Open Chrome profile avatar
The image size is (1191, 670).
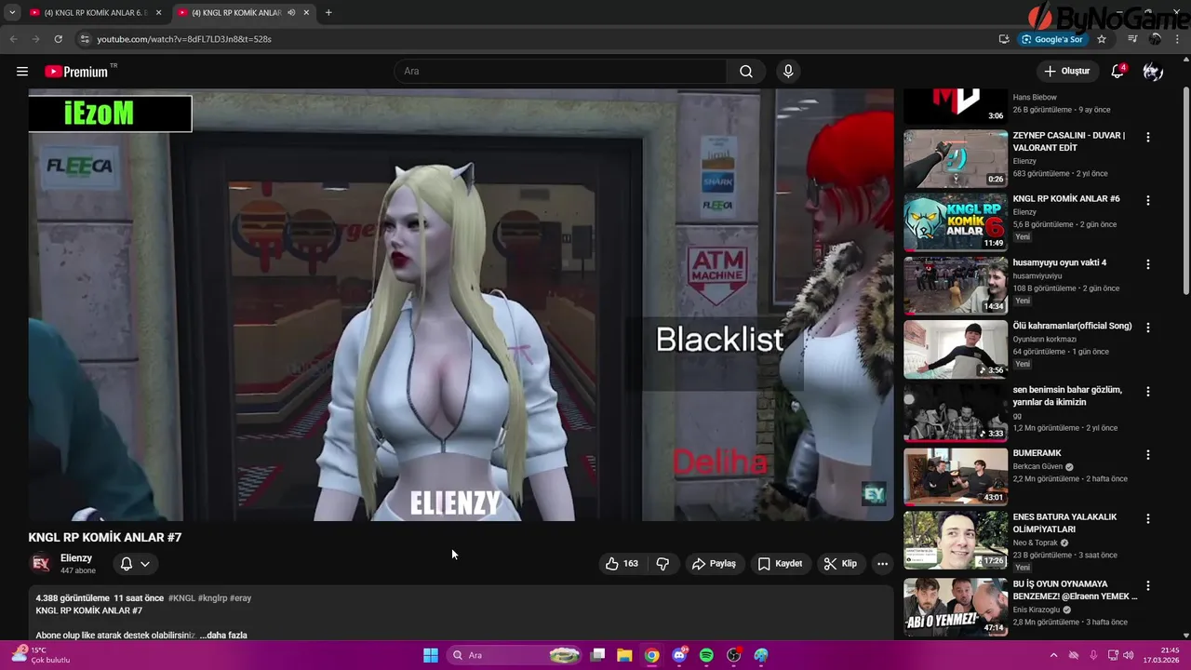(x=1156, y=39)
